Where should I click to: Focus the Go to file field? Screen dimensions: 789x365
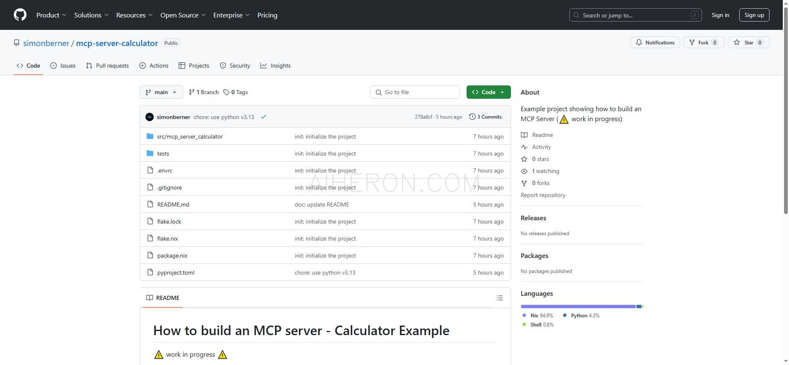pos(415,92)
